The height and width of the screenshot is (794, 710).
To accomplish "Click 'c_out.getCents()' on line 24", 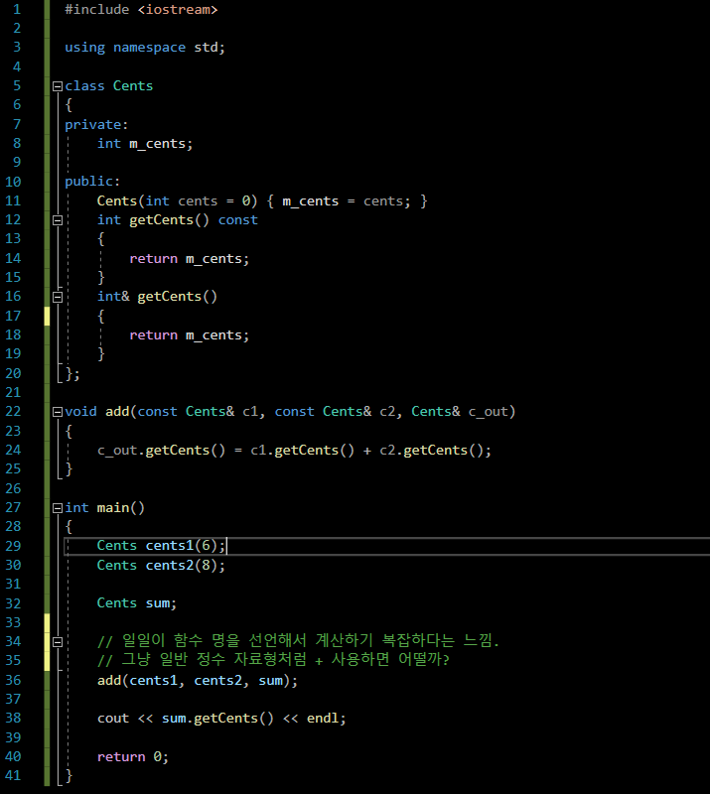I will tap(161, 451).
